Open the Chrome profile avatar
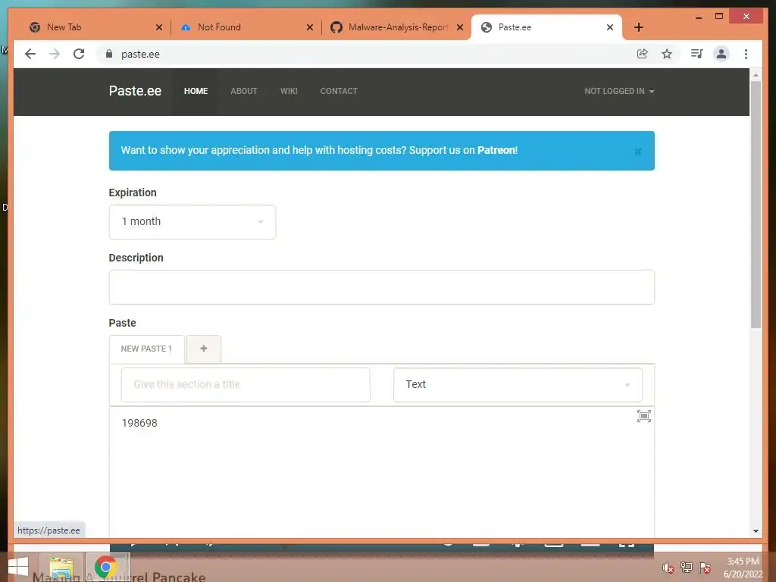The width and height of the screenshot is (776, 582). 721,54
